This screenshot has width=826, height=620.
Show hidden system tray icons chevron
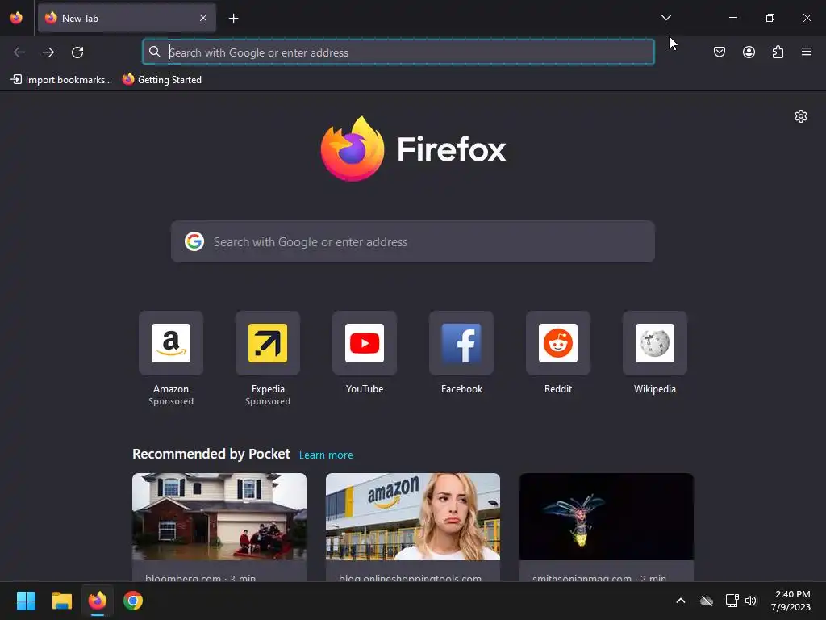681,601
